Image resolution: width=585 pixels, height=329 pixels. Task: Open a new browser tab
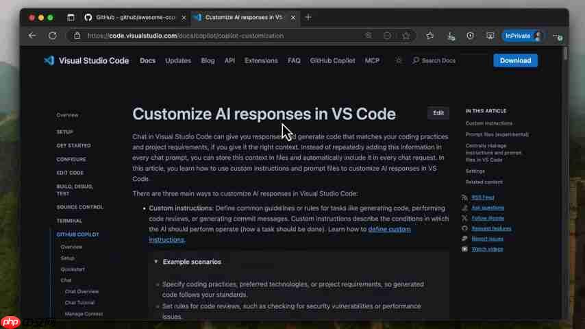(308, 18)
